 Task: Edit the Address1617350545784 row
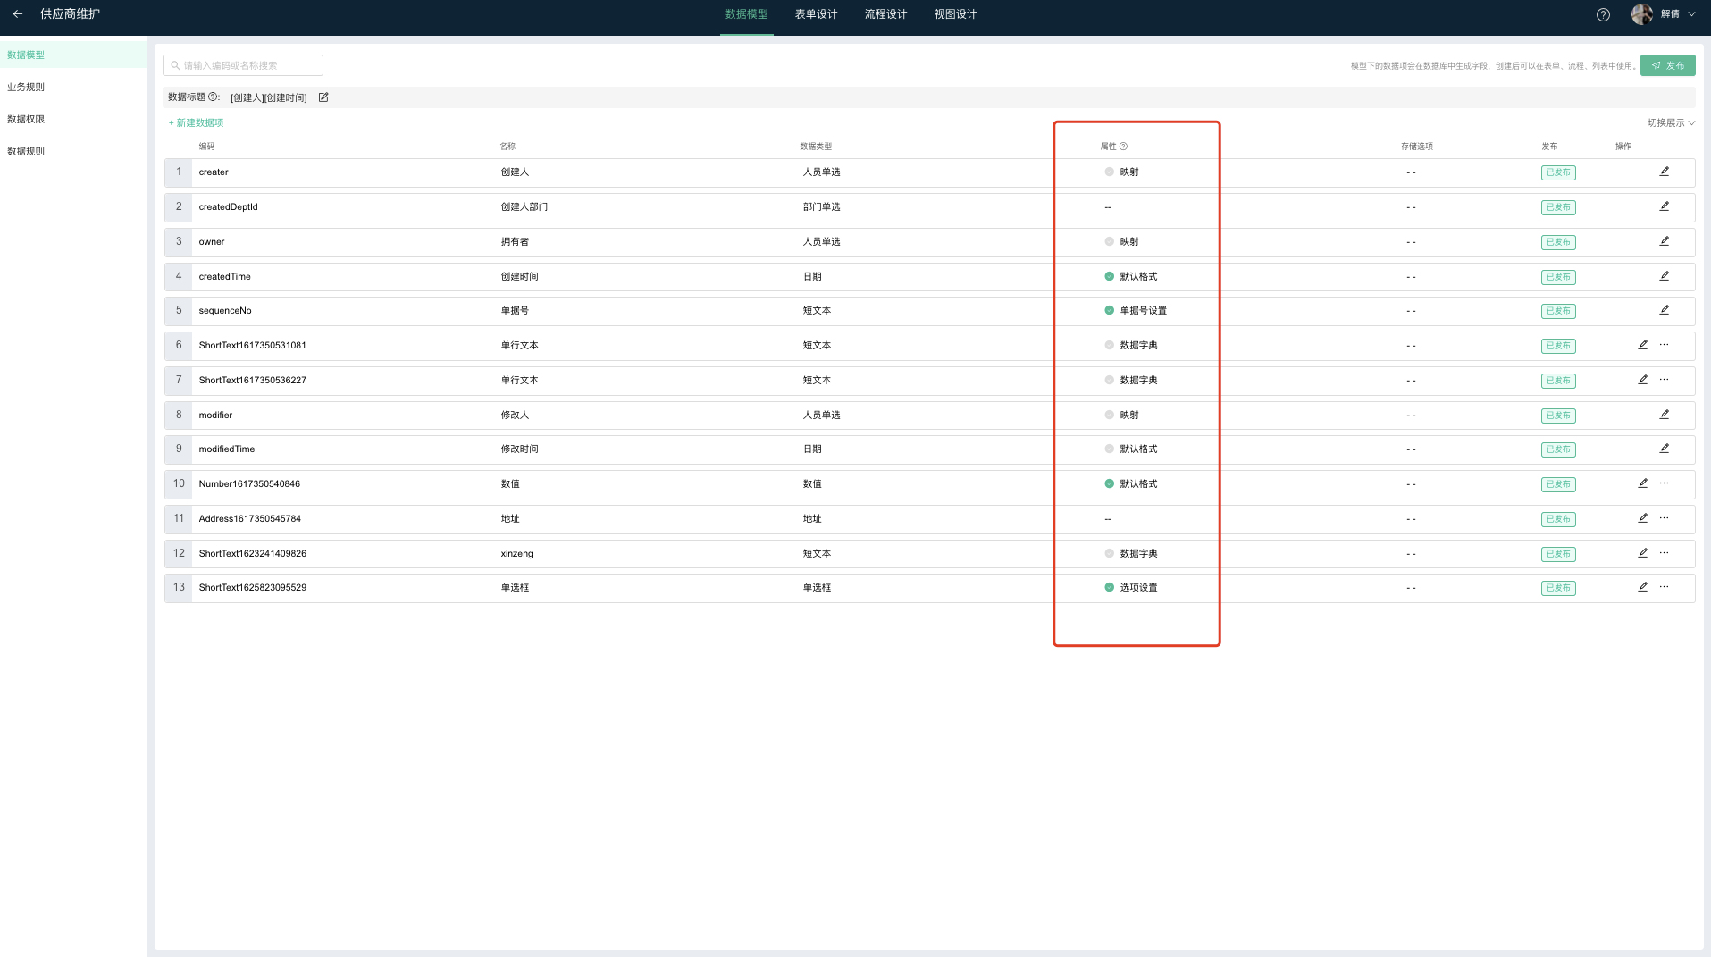1643,518
